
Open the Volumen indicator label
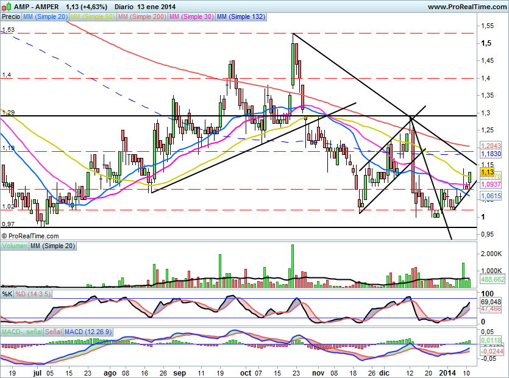14,246
